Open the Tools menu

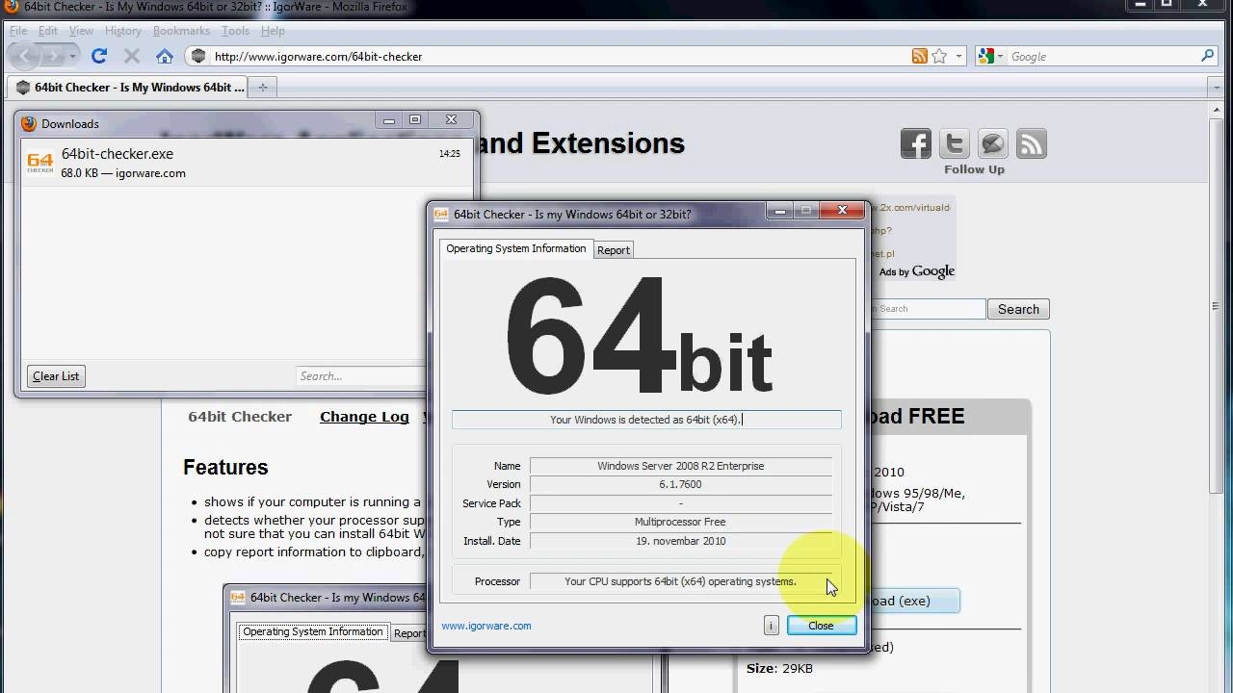[235, 31]
